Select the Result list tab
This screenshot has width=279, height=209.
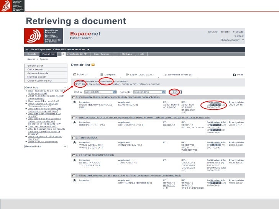[48, 54]
